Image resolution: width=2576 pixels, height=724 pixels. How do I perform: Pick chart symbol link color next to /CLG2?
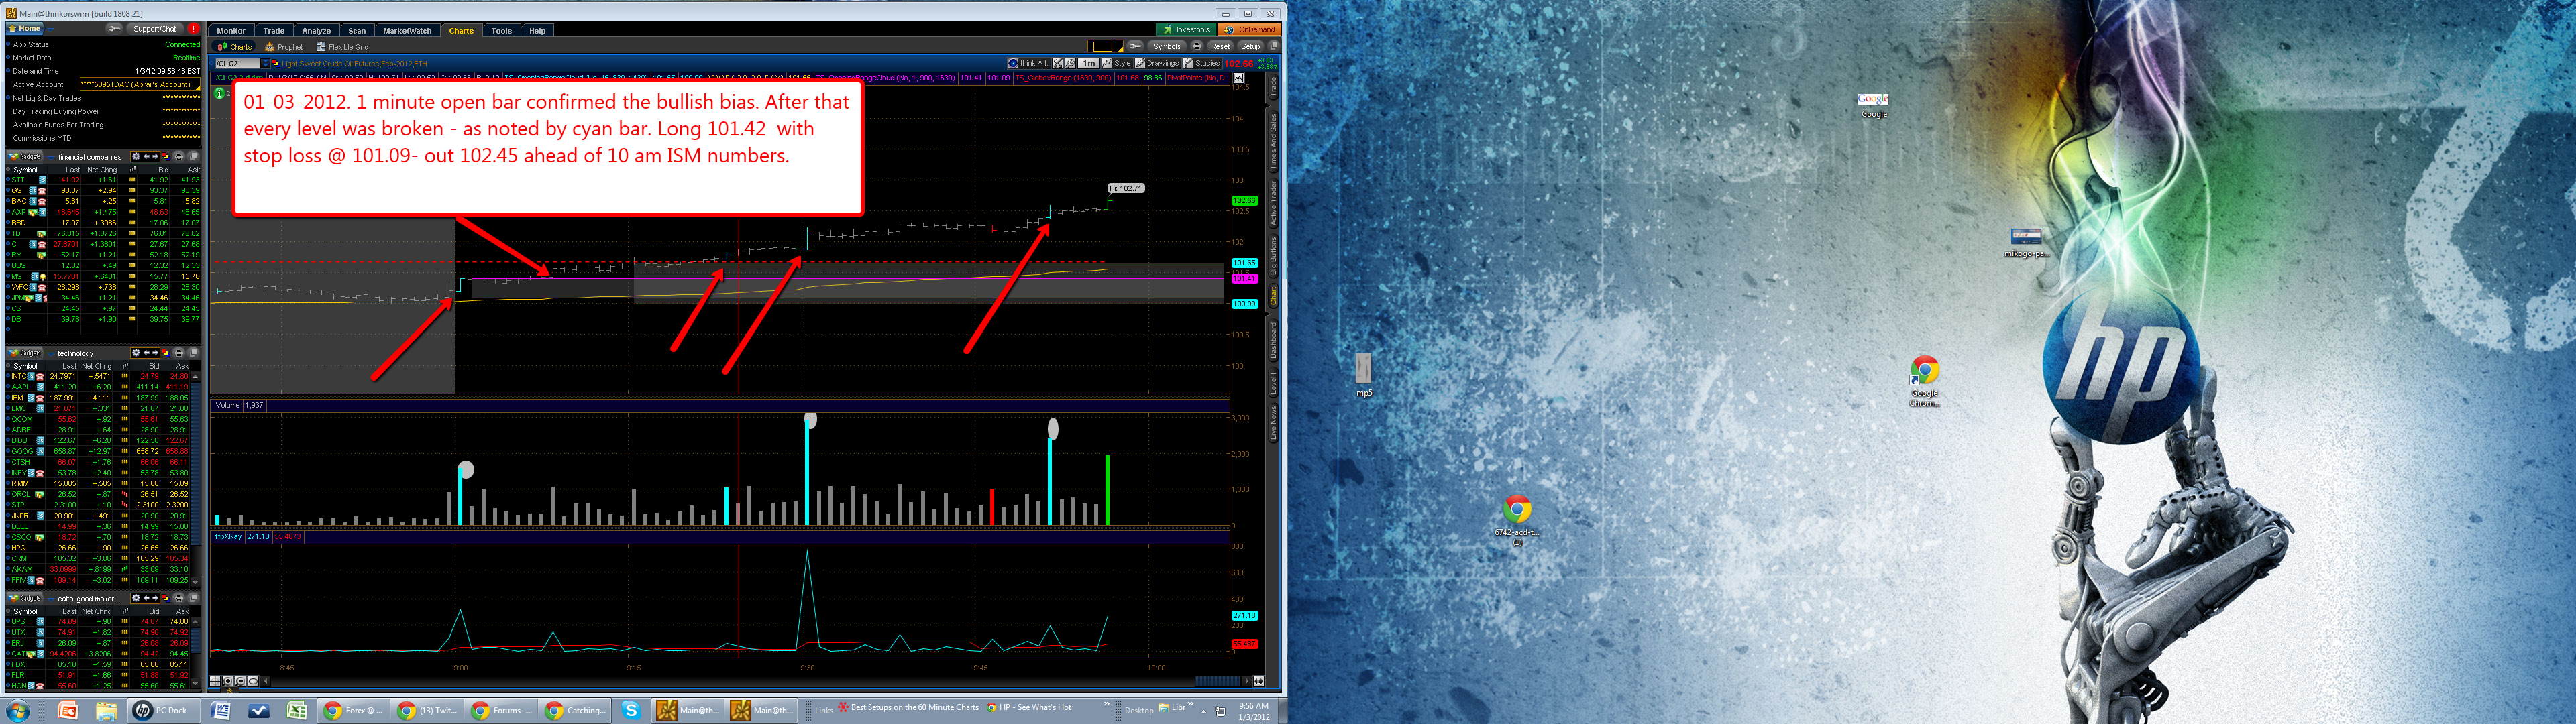click(275, 63)
